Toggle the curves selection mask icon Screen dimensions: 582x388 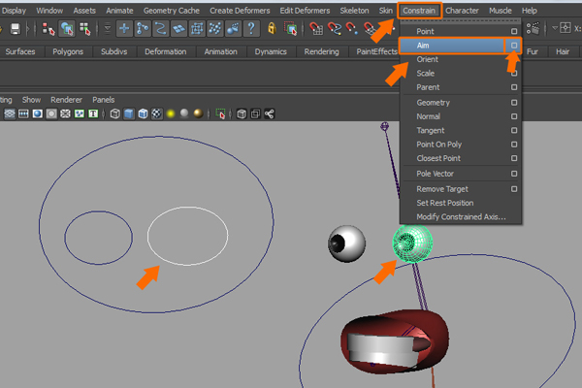(161, 28)
